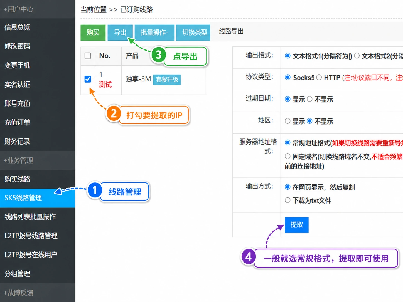The height and width of the screenshot is (302, 403).
Task: Click the 产品 column header
Action: tap(132, 56)
